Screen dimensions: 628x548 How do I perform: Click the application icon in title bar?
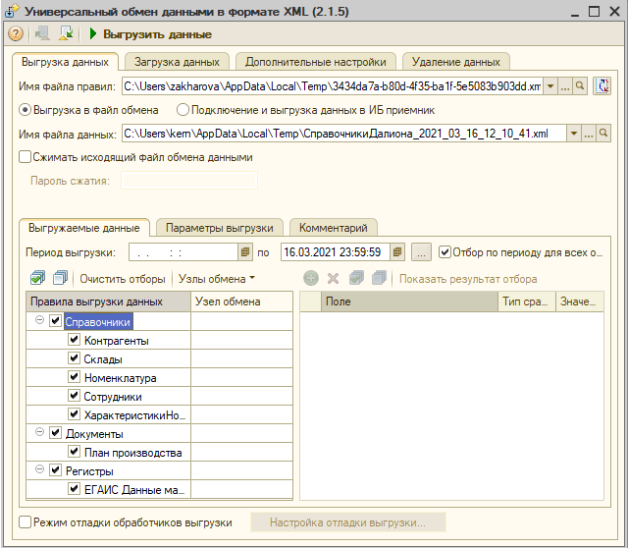point(11,11)
